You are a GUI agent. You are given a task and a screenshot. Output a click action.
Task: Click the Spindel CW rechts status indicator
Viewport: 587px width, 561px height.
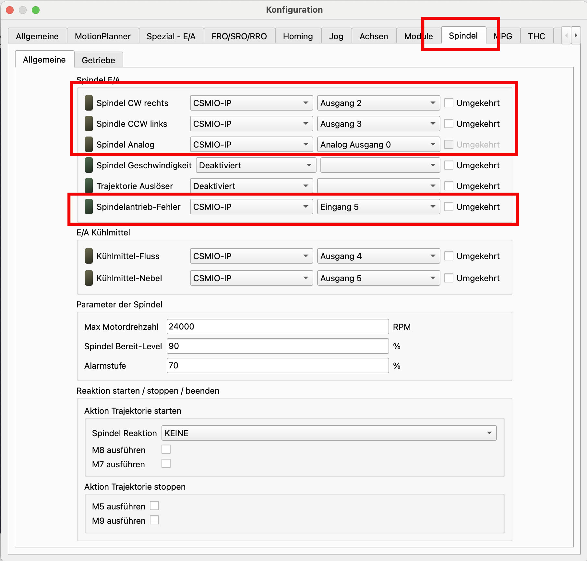click(x=89, y=103)
